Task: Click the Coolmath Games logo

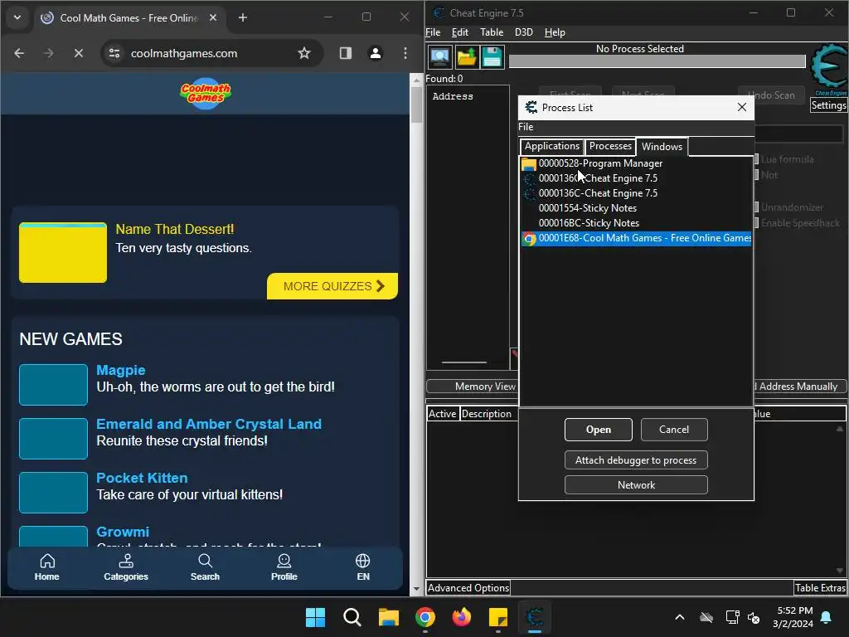Action: [x=206, y=94]
